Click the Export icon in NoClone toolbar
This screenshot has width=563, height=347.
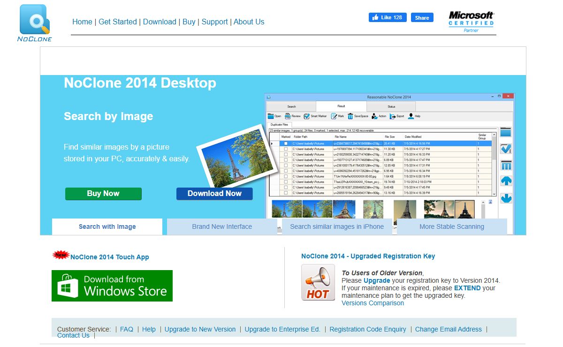coord(393,116)
